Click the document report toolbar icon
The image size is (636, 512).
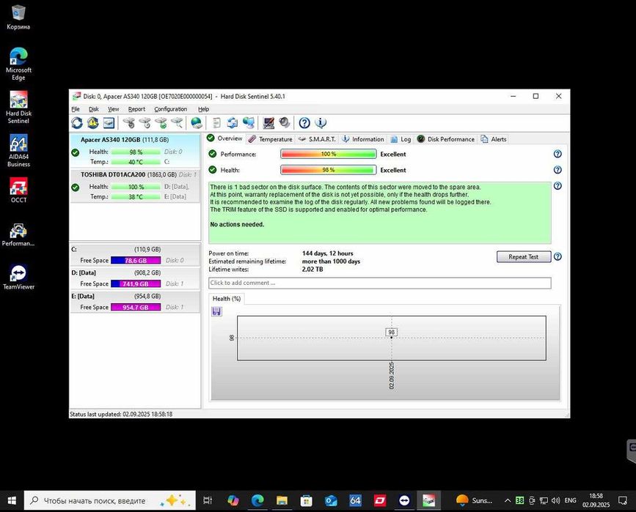pyautogui.click(x=216, y=123)
